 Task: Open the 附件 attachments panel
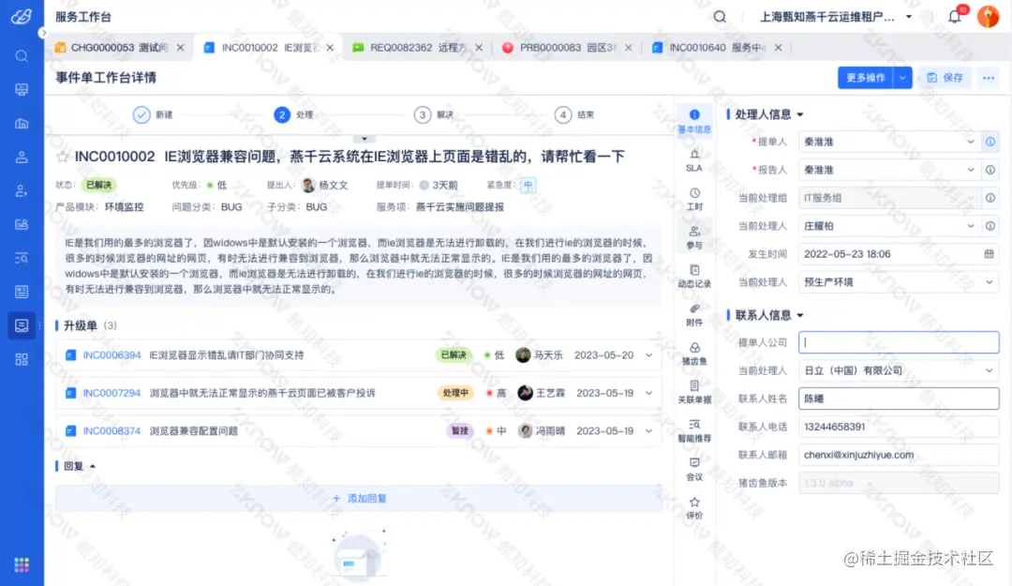[693, 317]
